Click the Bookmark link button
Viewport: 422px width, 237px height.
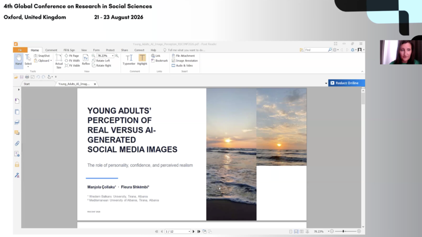click(159, 61)
